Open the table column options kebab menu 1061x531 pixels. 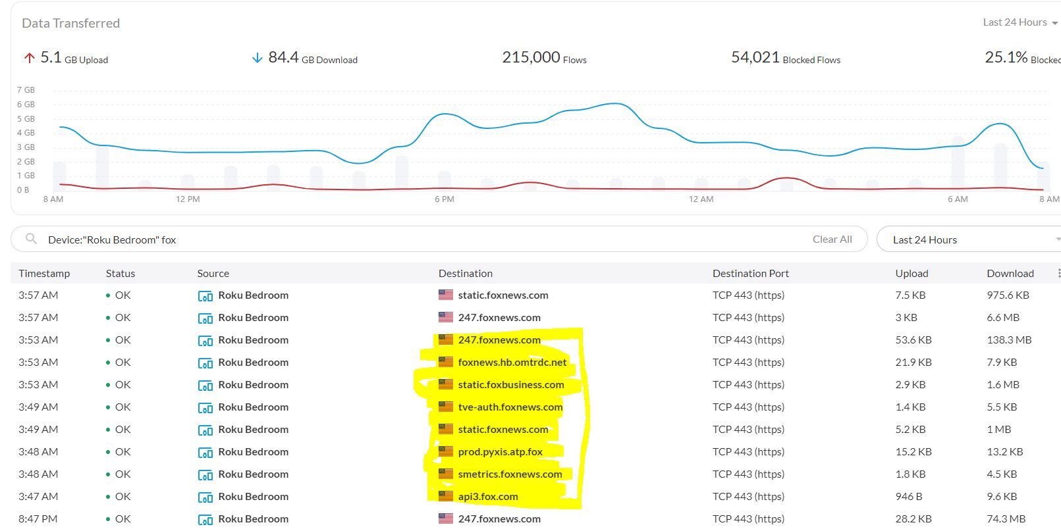point(1058,273)
